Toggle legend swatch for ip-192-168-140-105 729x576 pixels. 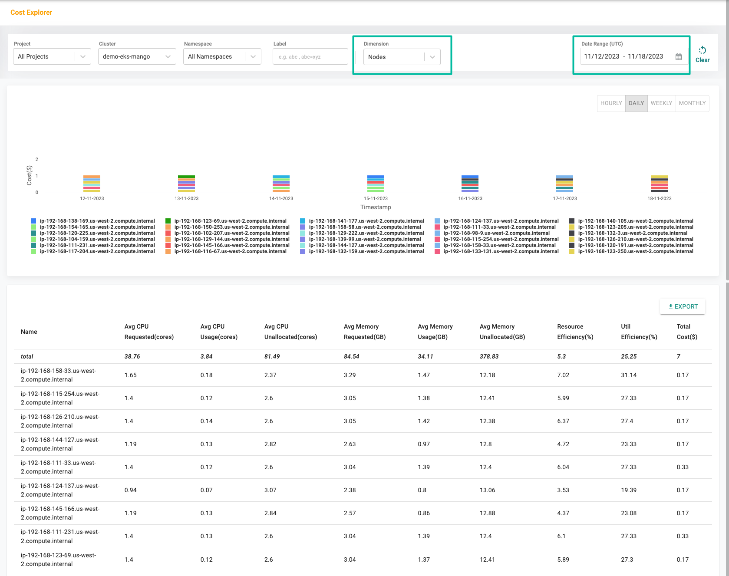click(x=572, y=221)
